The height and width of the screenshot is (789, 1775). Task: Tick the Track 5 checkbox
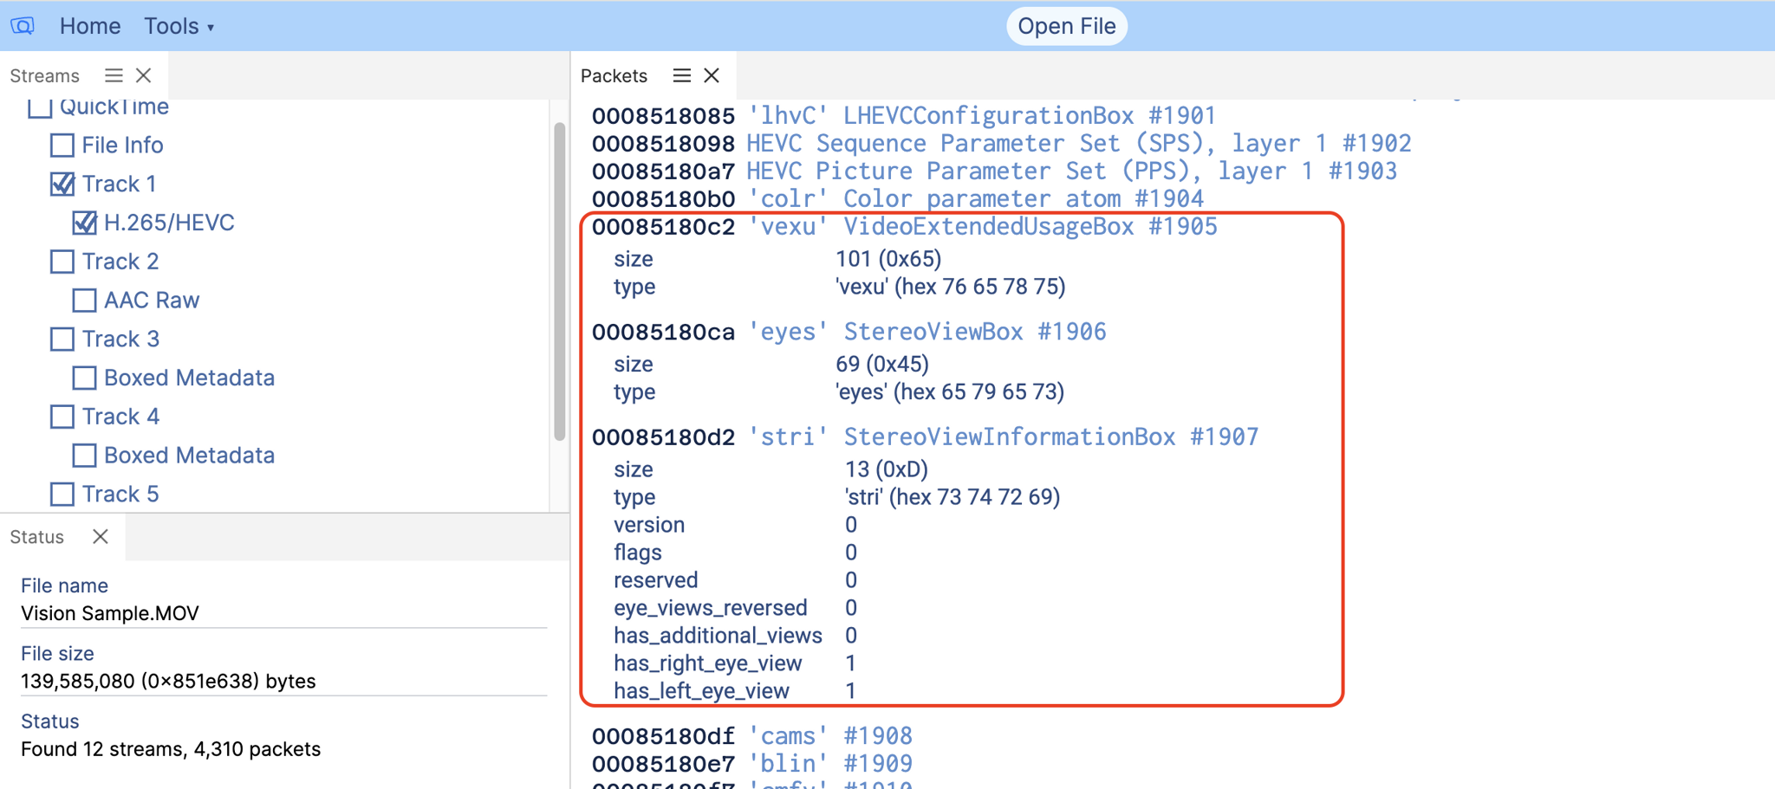point(62,495)
